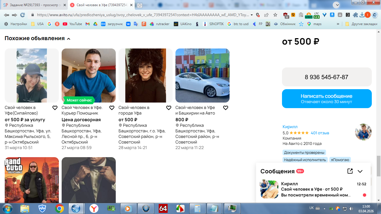Open the Настройки bookmark gear

click(16, 24)
